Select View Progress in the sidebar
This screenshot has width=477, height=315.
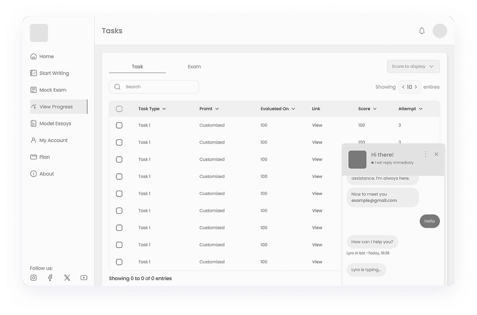tap(55, 106)
